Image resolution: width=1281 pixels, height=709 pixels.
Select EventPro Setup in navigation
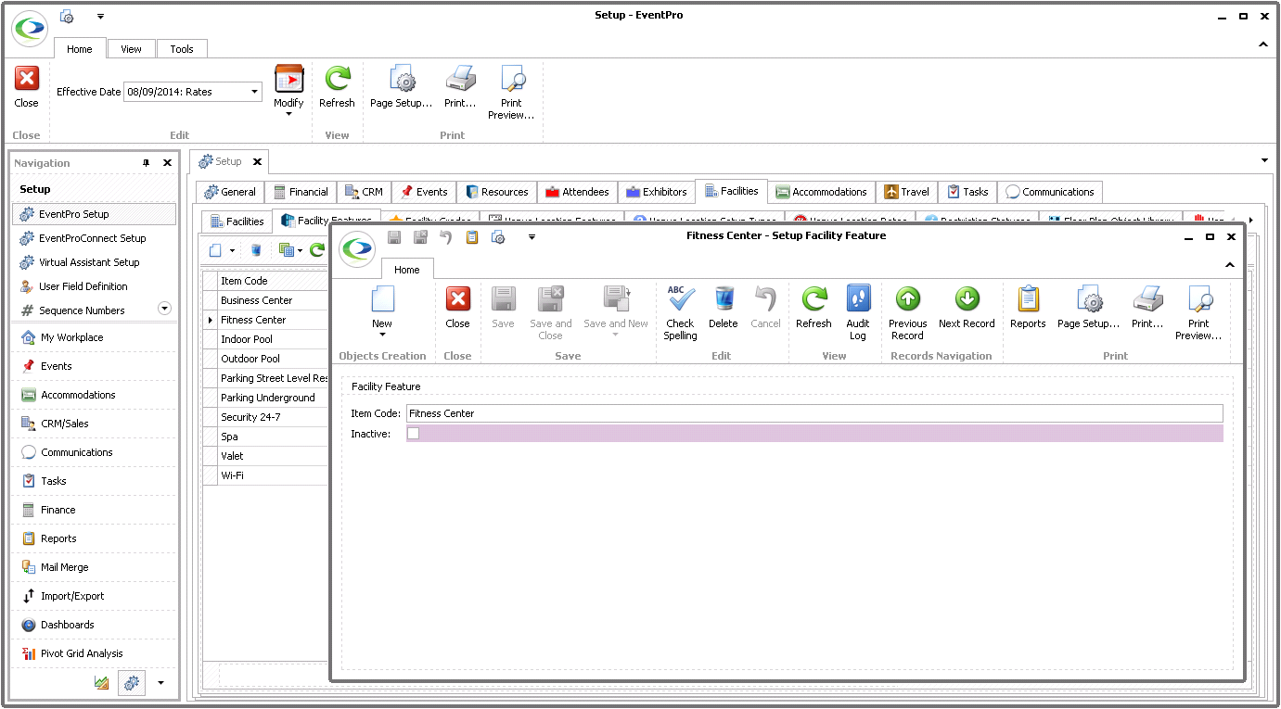pos(94,214)
